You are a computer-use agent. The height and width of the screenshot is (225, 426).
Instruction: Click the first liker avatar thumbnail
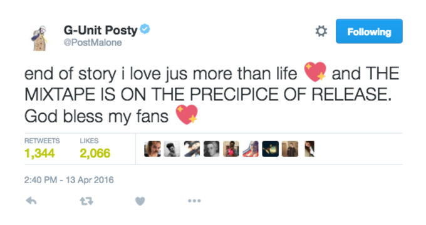152,149
